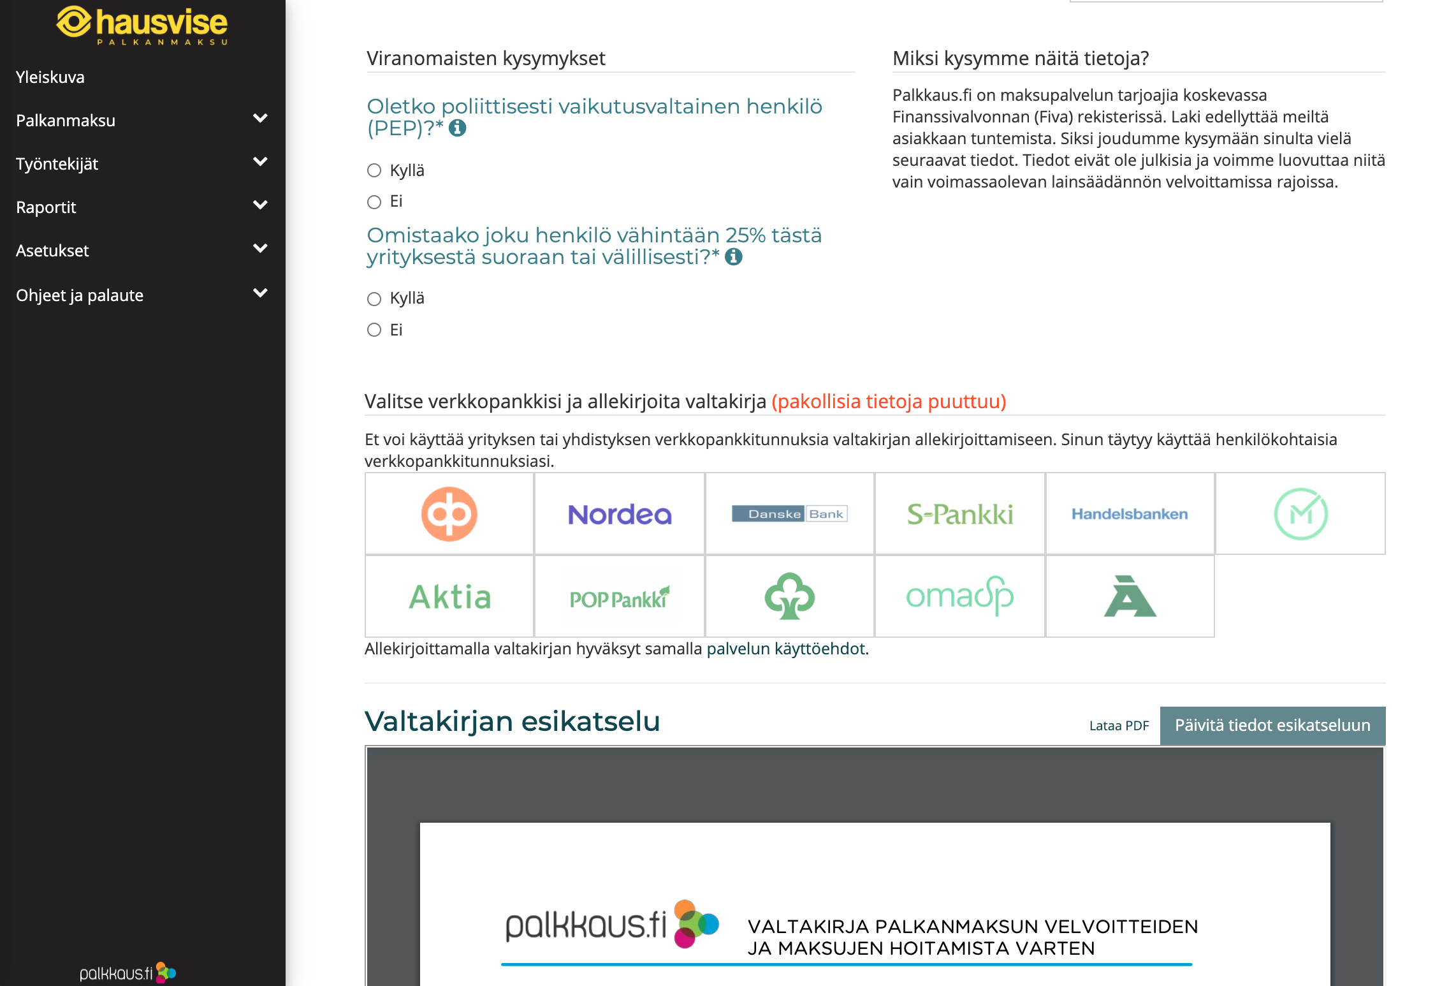This screenshot has height=986, width=1456.
Task: Open the 25% ownership info icon
Action: (x=734, y=257)
